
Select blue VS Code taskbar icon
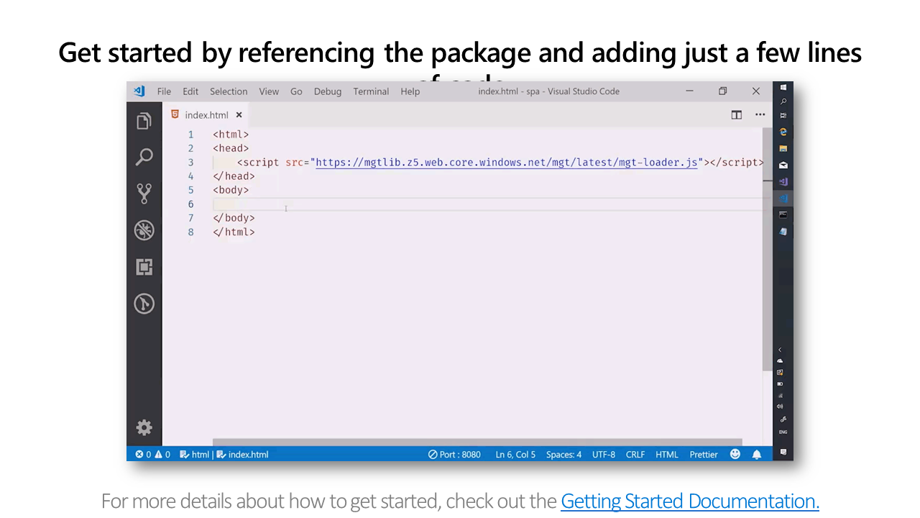tap(783, 198)
